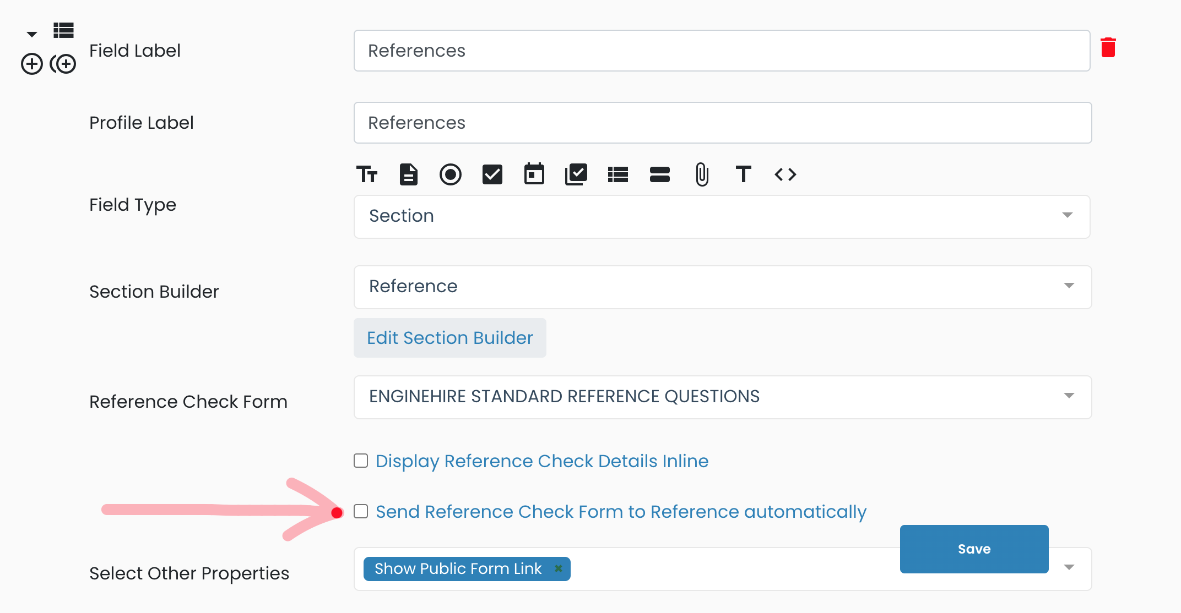Select the calendar date field type icon
The height and width of the screenshot is (613, 1181).
tap(534, 174)
